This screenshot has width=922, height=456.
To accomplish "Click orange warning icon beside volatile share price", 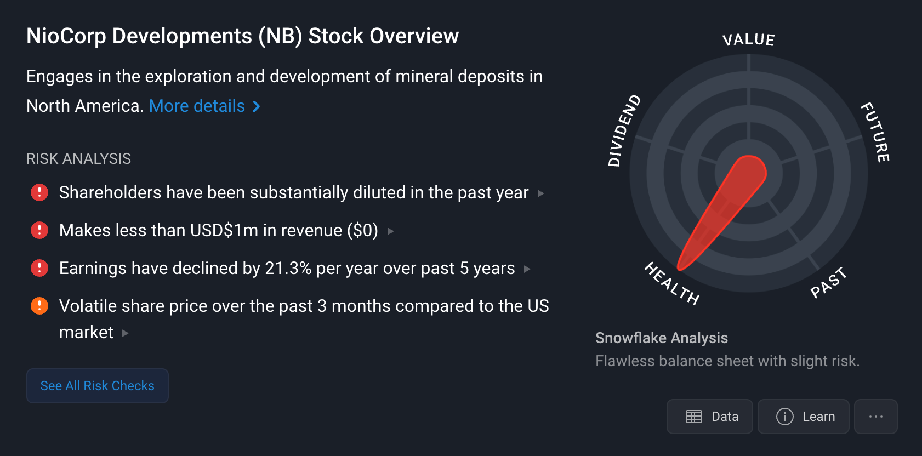I will point(39,306).
